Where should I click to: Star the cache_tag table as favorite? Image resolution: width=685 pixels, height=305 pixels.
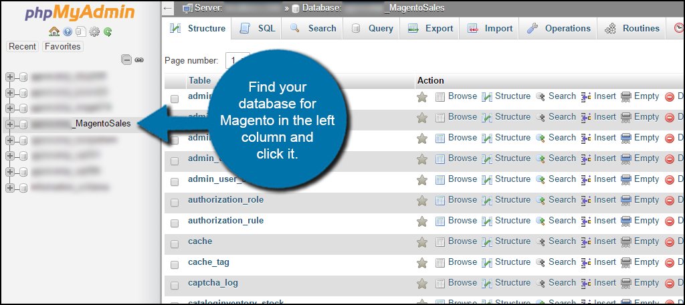[422, 263]
